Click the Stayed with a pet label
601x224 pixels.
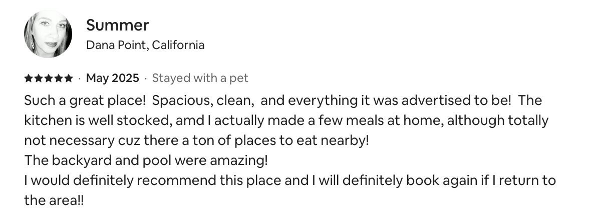[200, 78]
